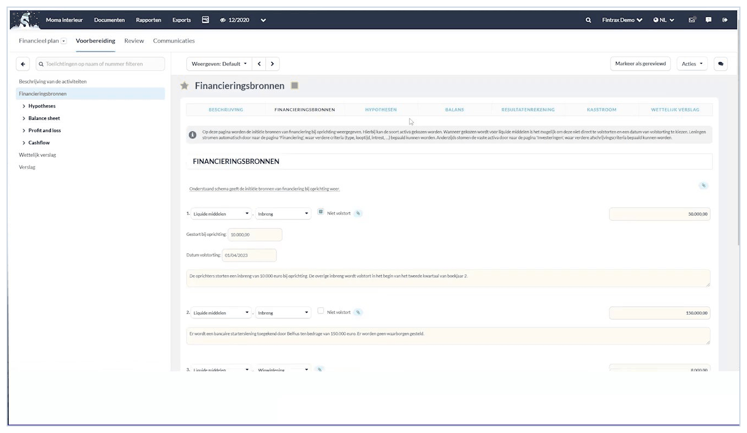Open the BALANS section tab
The height and width of the screenshot is (433, 747).
pyautogui.click(x=454, y=110)
